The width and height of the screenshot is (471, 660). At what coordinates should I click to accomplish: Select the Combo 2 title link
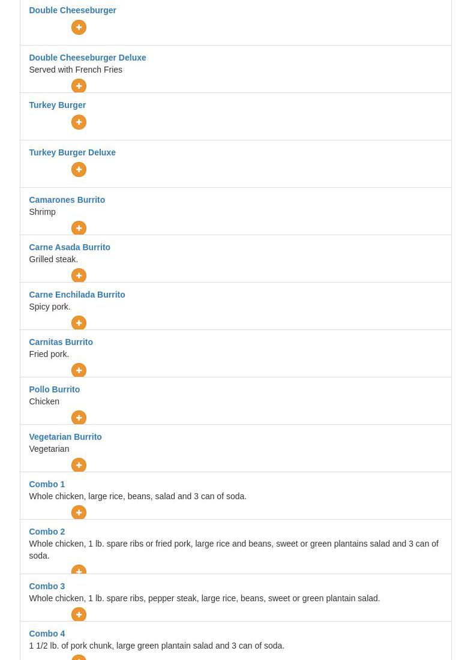click(x=47, y=532)
